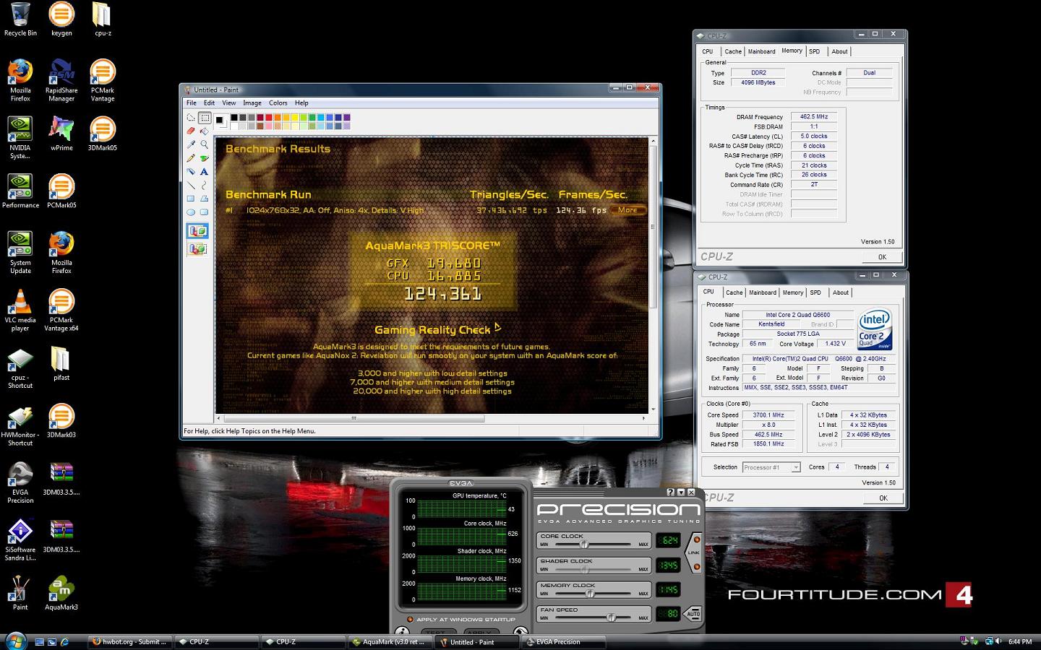Open the VLC media player desktop icon
Screen dimensions: 1041x650
20,311
